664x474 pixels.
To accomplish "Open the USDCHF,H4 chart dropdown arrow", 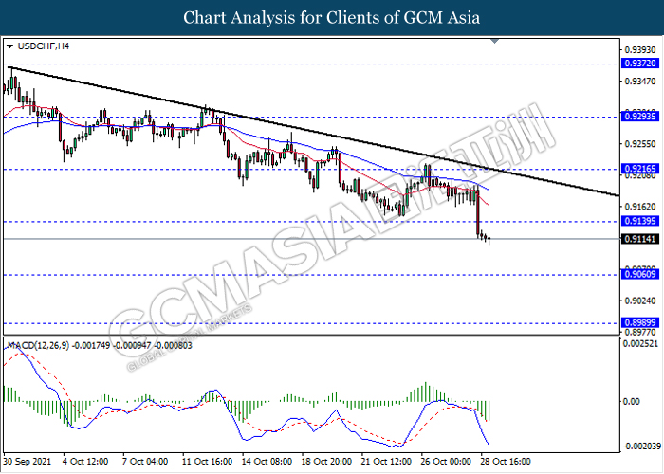I will 10,46.
